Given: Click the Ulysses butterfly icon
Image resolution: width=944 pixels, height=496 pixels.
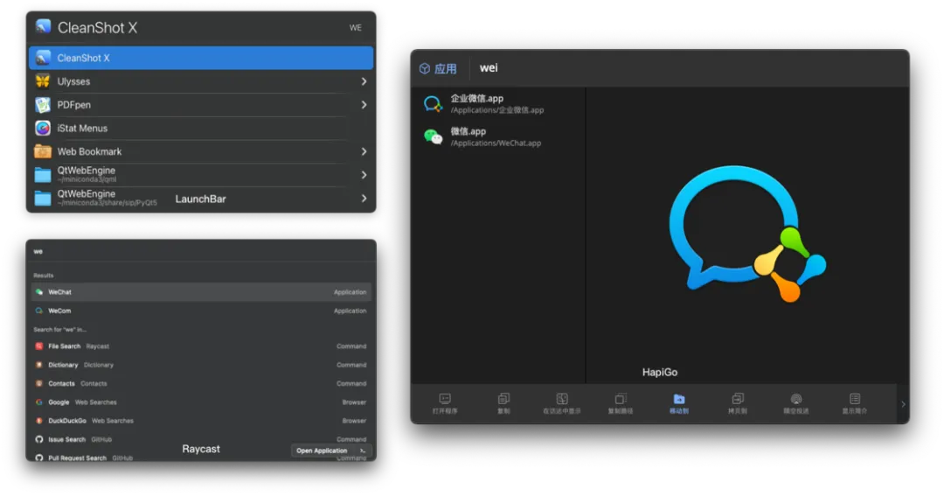Looking at the screenshot, I should 43,80.
